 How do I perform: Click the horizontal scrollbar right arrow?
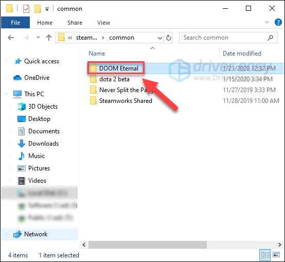tap(280, 244)
